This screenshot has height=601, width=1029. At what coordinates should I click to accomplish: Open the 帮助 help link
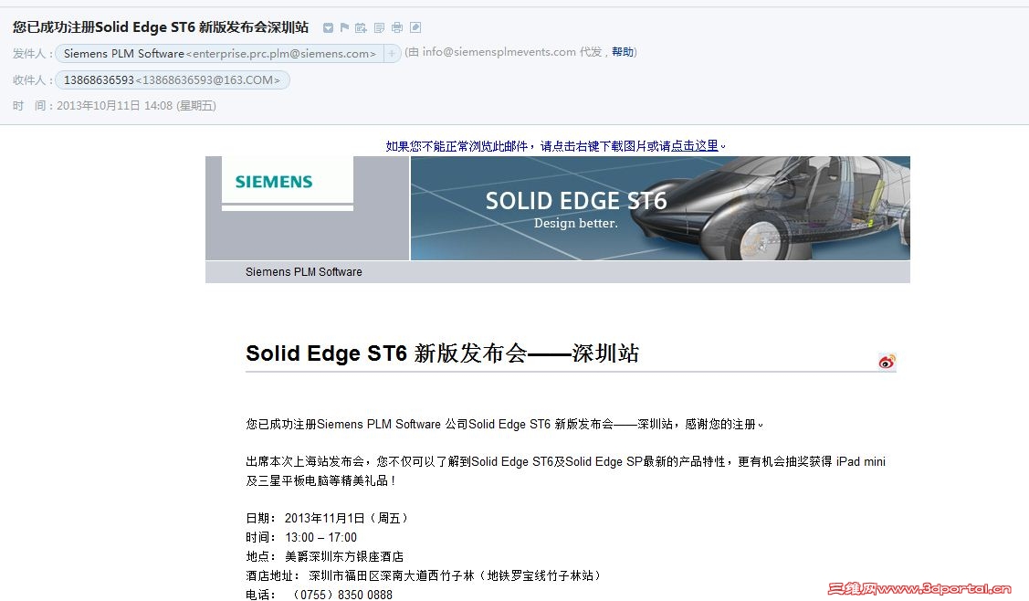click(x=623, y=52)
